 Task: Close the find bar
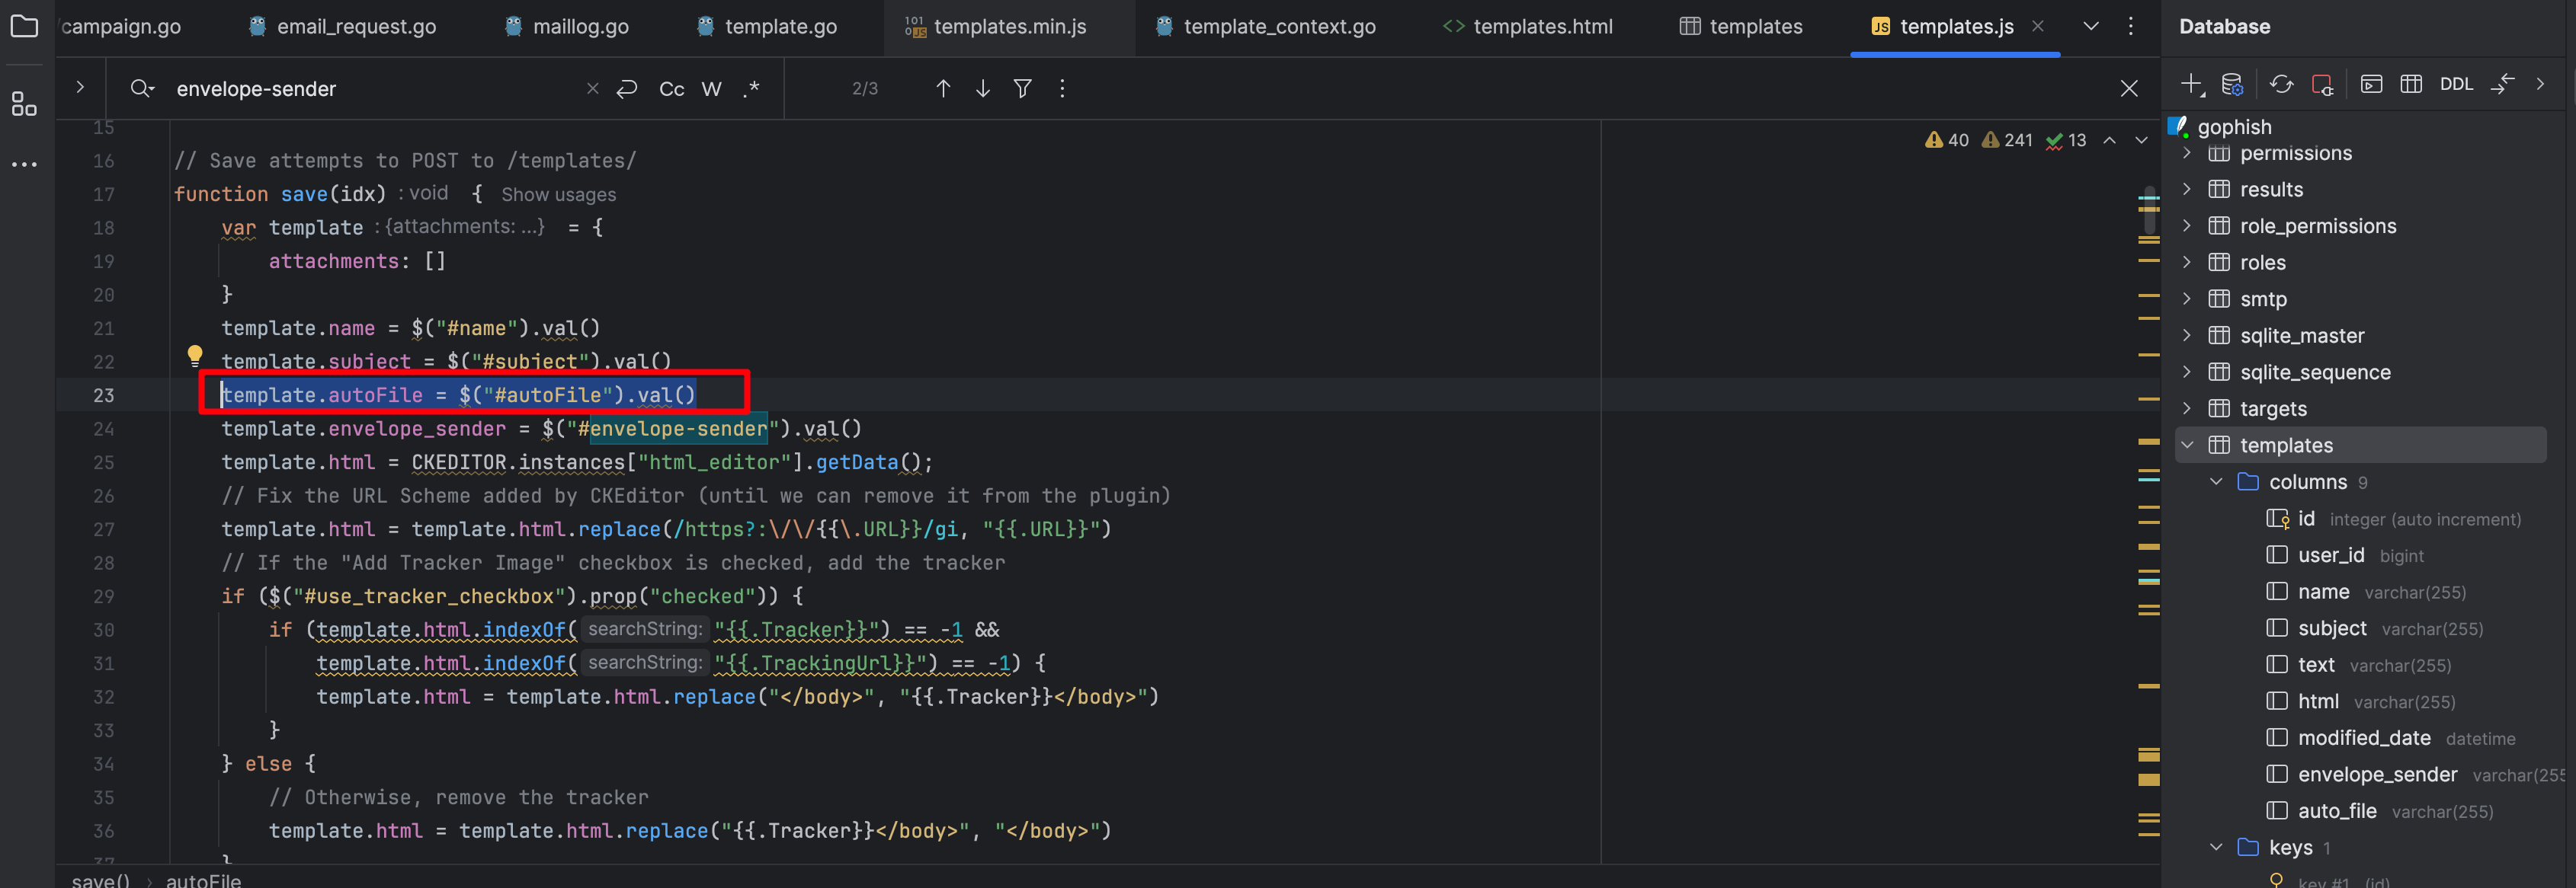(x=2129, y=89)
